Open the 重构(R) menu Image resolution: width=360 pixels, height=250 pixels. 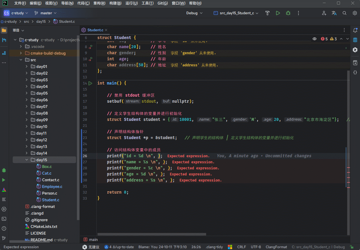click(99, 3)
